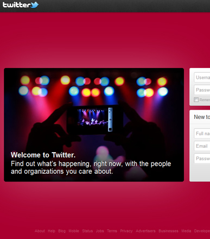210x239 pixels.
Task: Click the Username input field
Action: click(202, 78)
